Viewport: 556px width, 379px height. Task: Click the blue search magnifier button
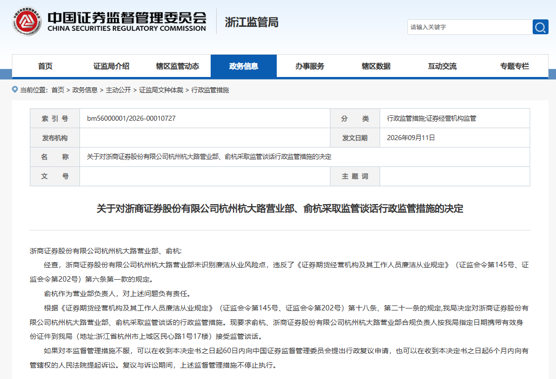click(x=541, y=27)
